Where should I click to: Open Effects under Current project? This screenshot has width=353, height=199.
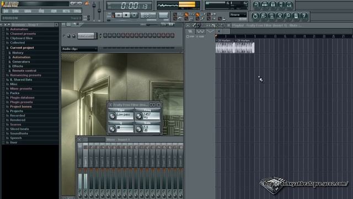point(17,66)
